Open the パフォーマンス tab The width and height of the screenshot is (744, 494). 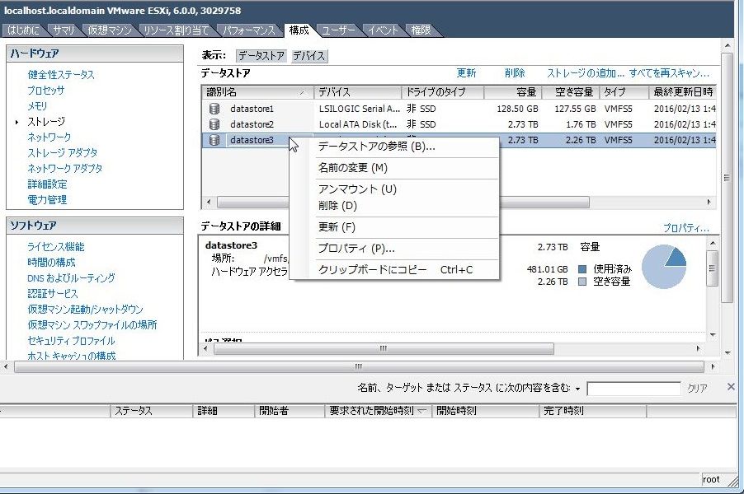249,30
